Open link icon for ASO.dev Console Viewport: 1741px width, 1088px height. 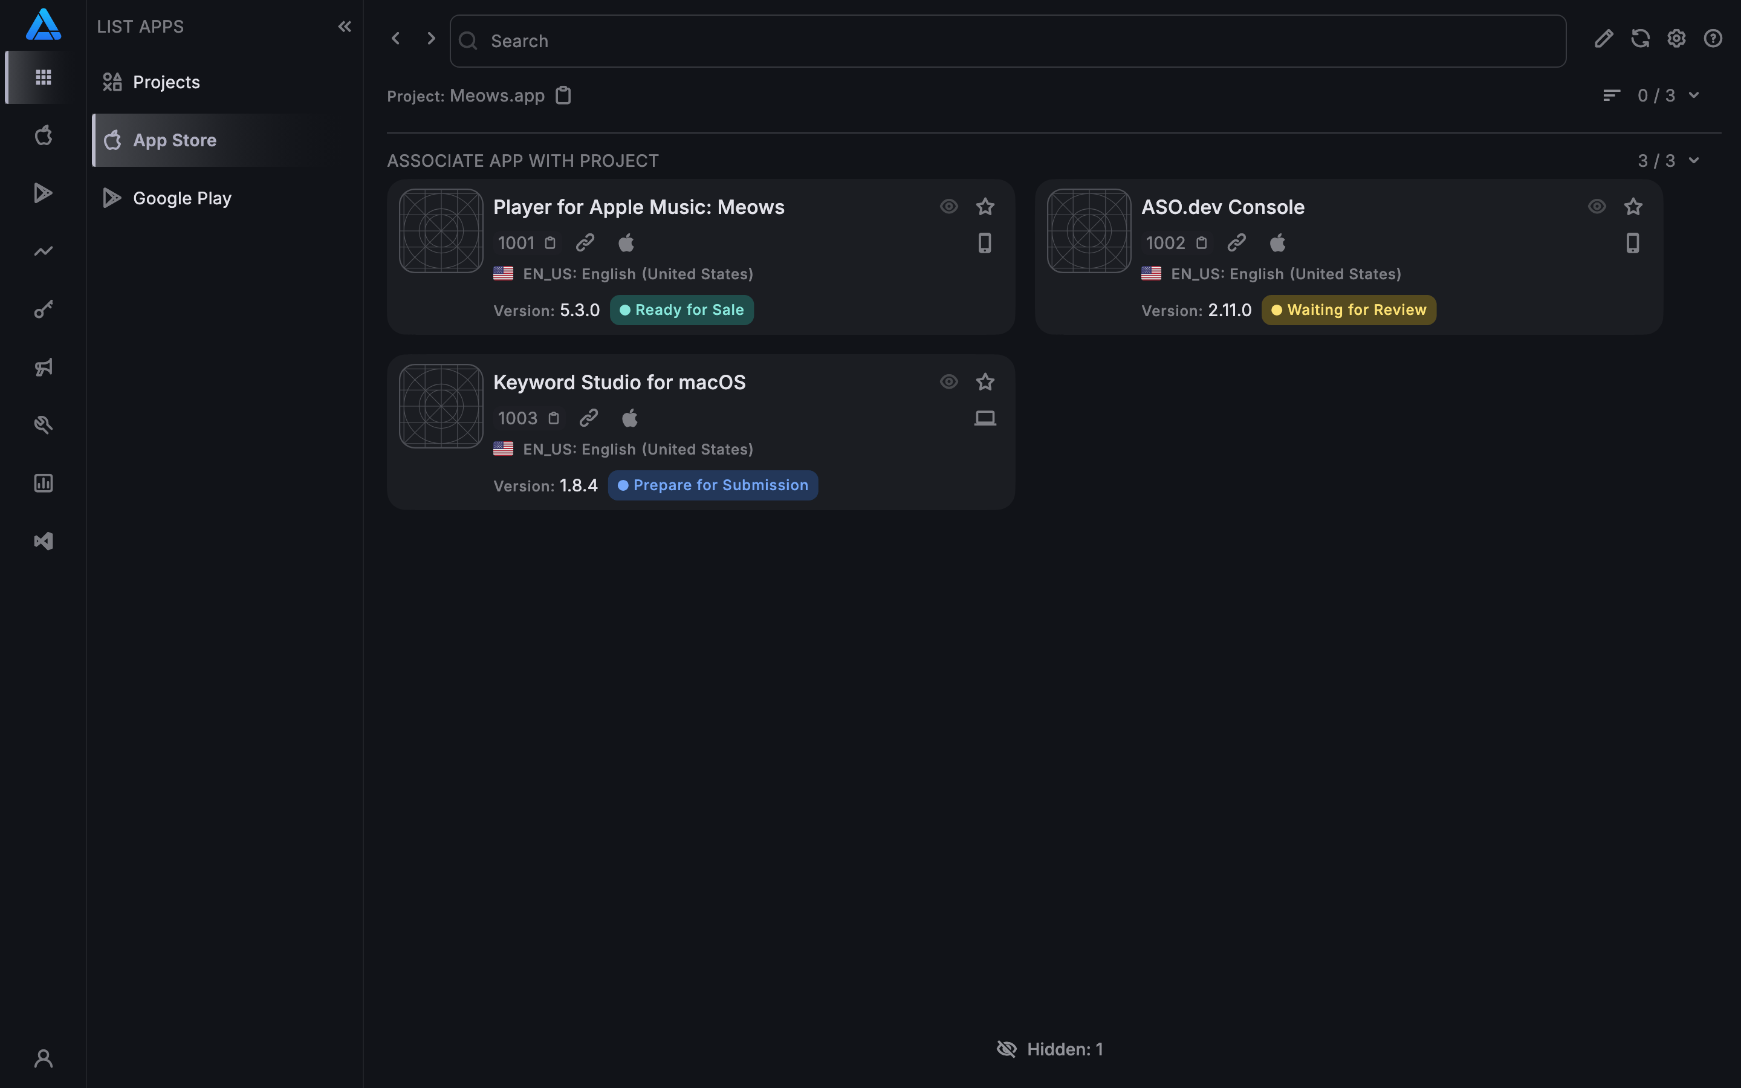point(1236,242)
